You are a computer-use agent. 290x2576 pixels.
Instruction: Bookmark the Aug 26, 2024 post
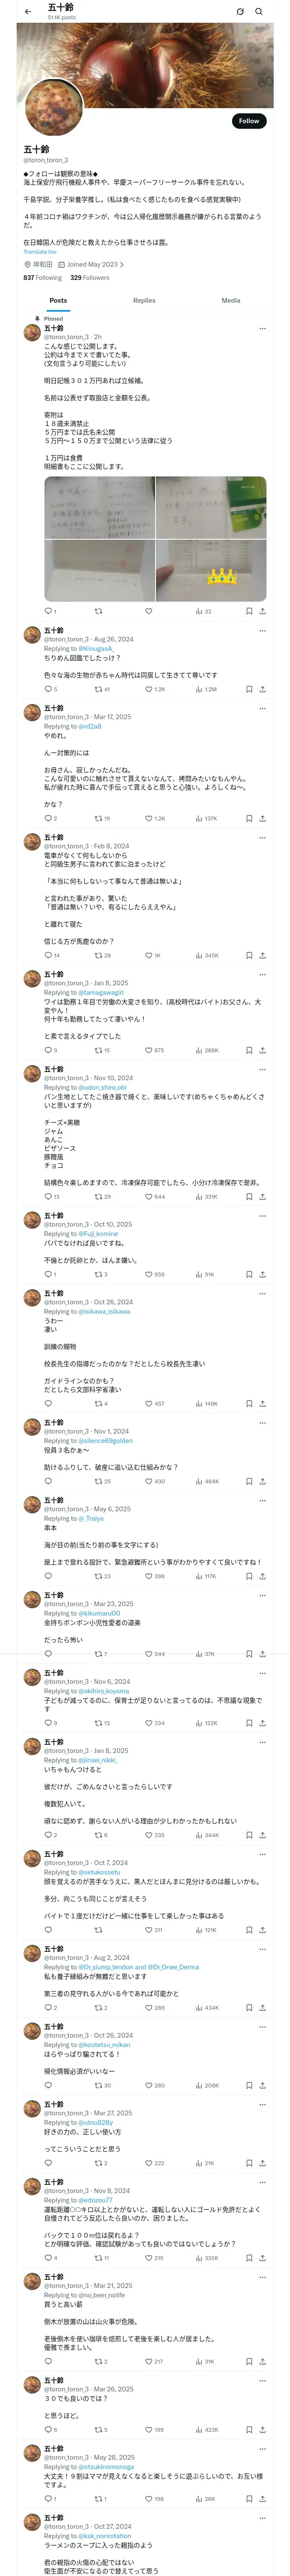(249, 689)
